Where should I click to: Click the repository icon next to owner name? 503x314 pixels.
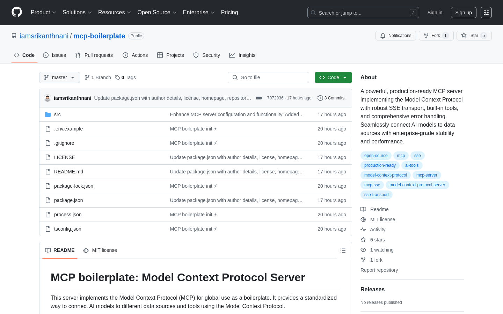pyautogui.click(x=14, y=36)
